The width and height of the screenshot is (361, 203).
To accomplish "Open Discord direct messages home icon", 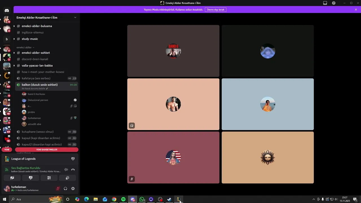I will tap(7, 10).
